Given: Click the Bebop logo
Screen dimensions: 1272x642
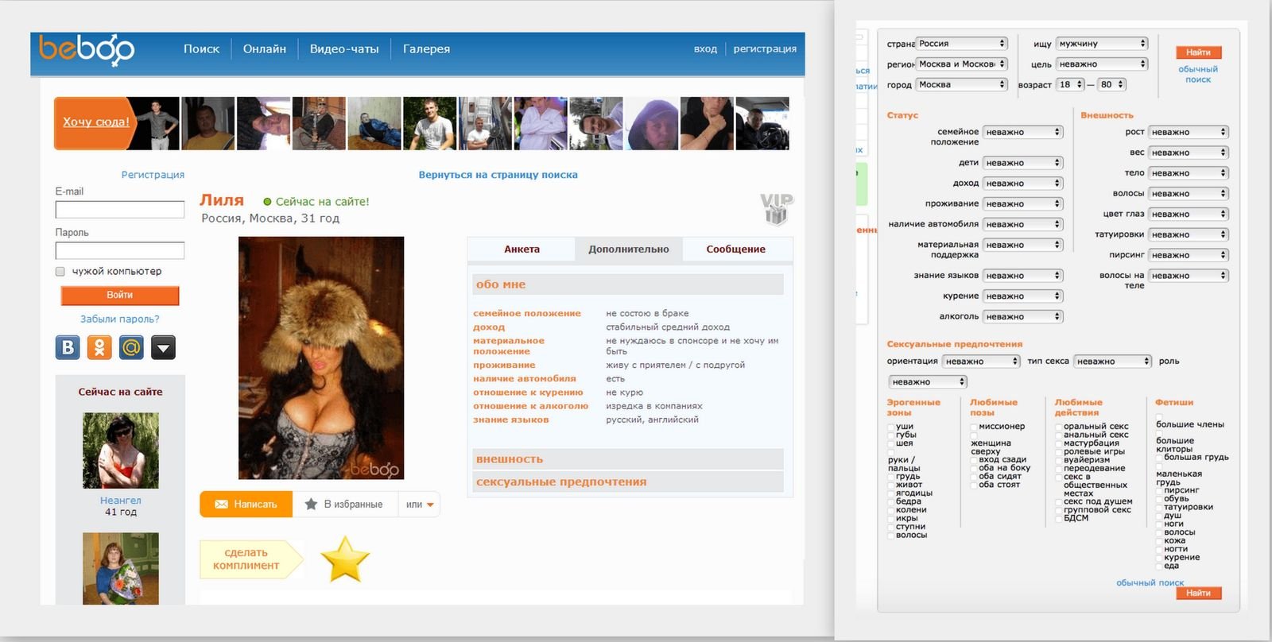Looking at the screenshot, I should click(x=87, y=50).
